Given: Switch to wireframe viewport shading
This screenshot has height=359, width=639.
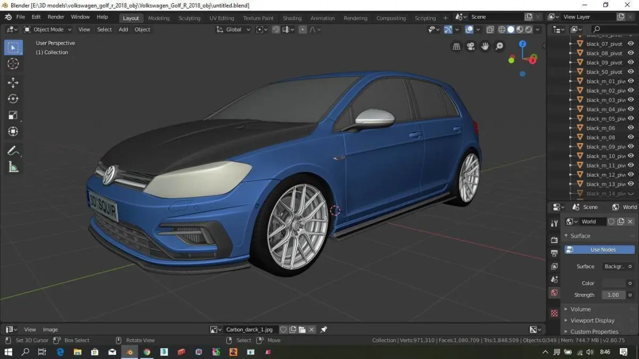Looking at the screenshot, I should click(502, 30).
